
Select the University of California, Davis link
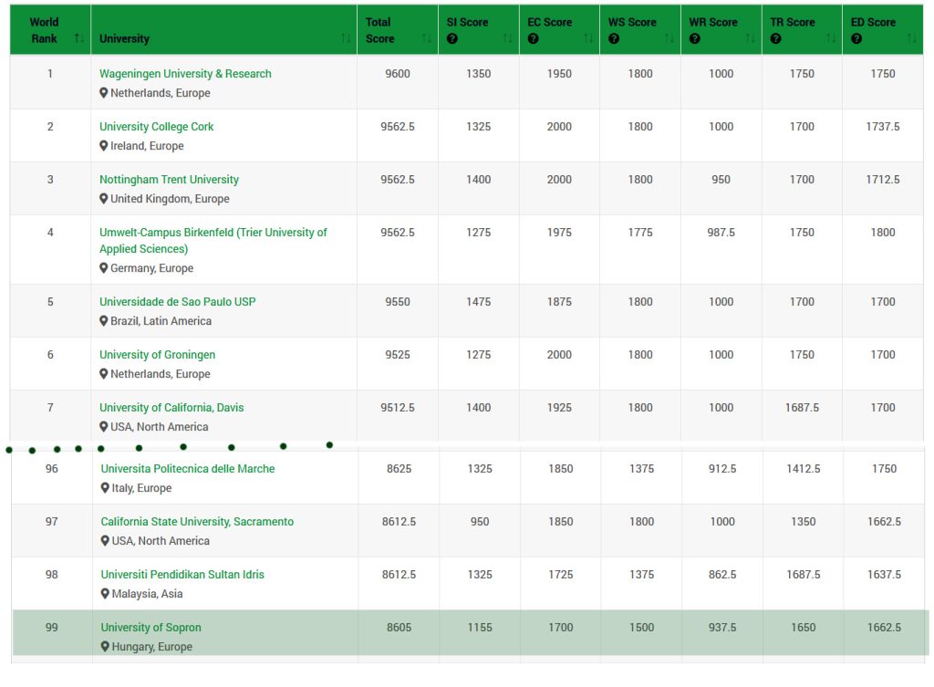pyautogui.click(x=171, y=408)
